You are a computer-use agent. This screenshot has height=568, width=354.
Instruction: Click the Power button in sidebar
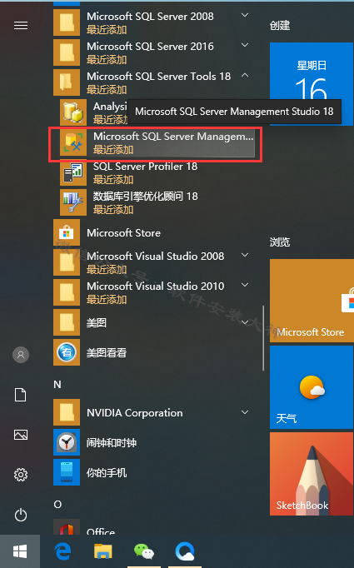coord(21,515)
